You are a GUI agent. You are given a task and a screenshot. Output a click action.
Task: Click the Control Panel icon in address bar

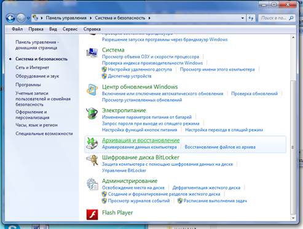coord(36,18)
